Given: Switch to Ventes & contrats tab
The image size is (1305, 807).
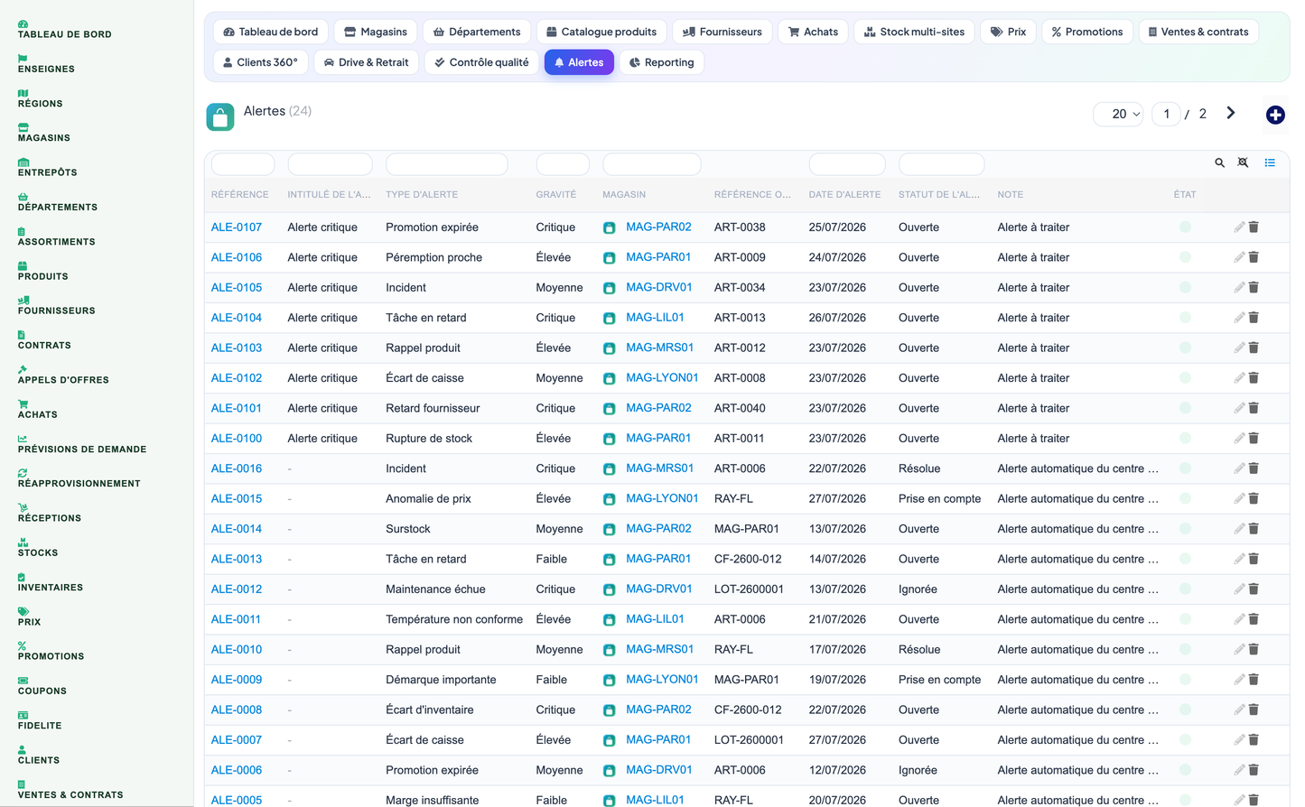Looking at the screenshot, I should [1198, 32].
